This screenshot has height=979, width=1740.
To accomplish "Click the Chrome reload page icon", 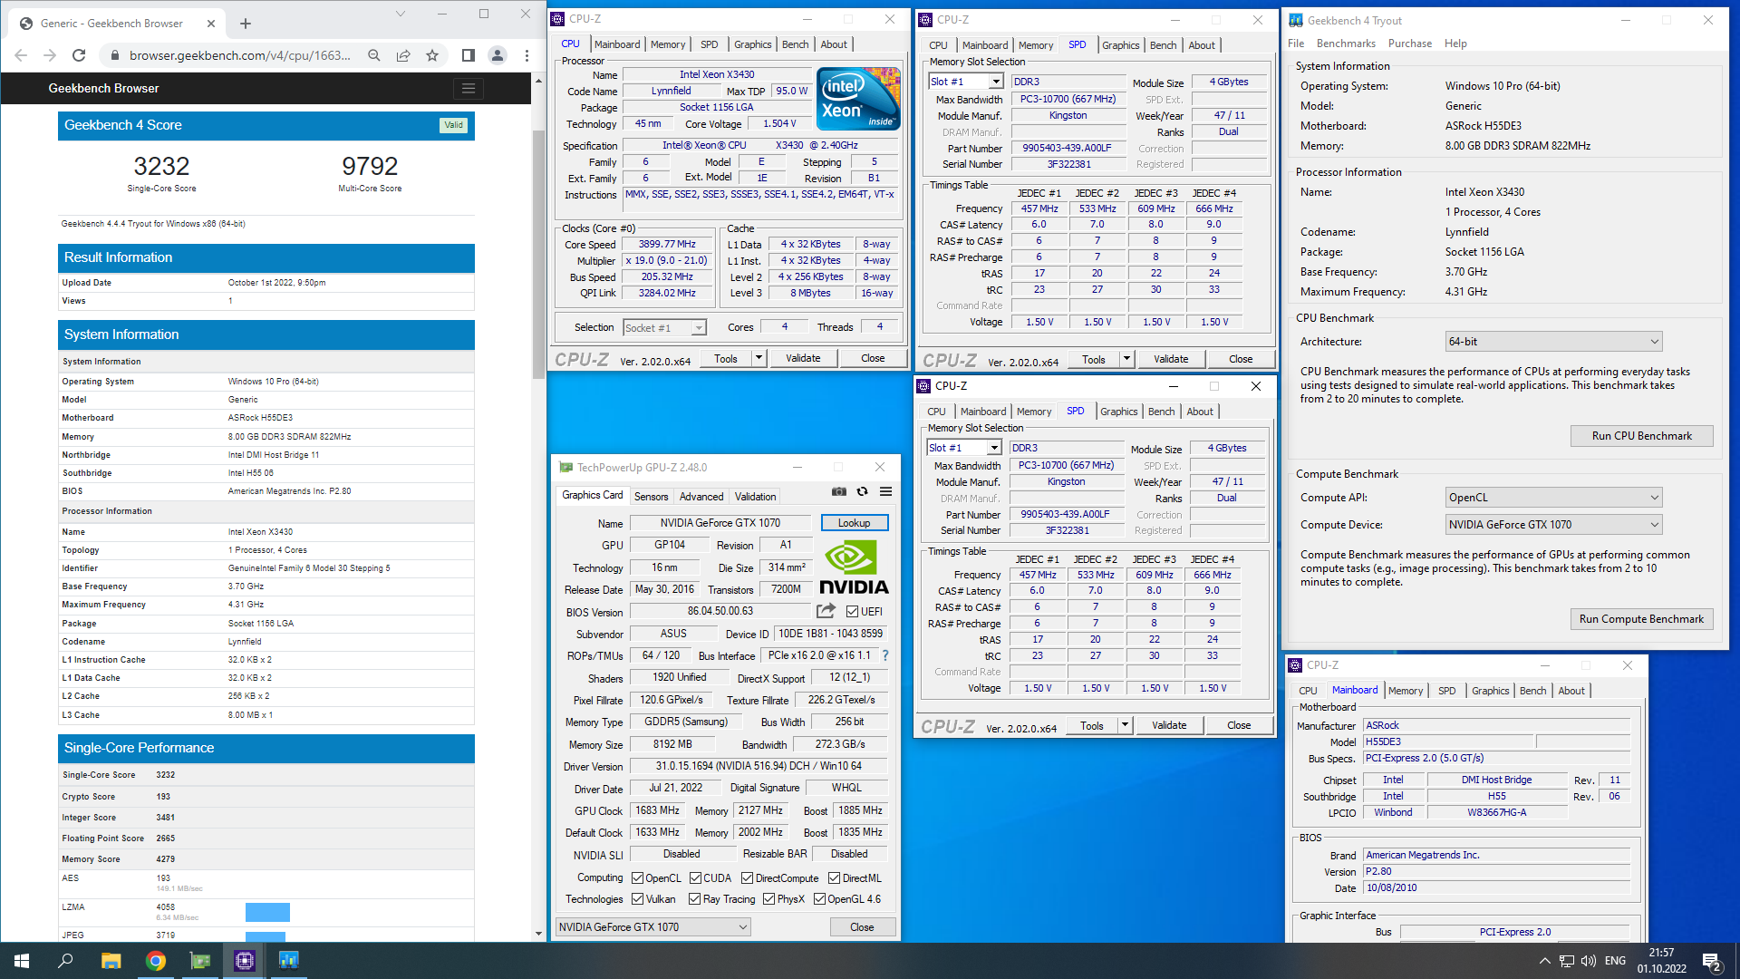I will pyautogui.click(x=79, y=55).
